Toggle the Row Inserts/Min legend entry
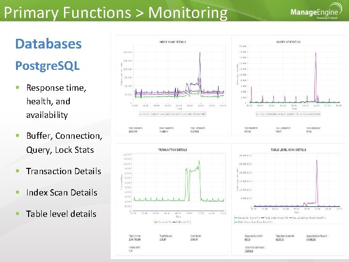This screenshot has height=262, width=349. coord(267,114)
